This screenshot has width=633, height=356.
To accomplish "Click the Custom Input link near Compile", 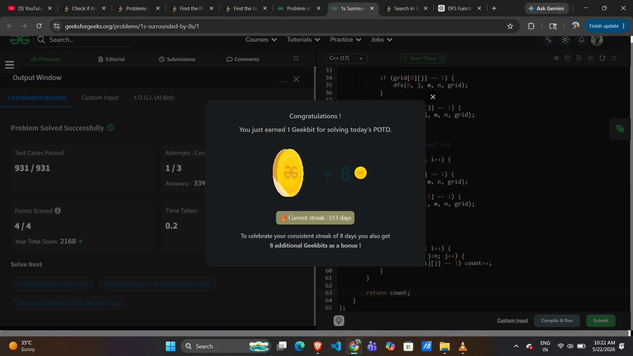I will [x=512, y=320].
